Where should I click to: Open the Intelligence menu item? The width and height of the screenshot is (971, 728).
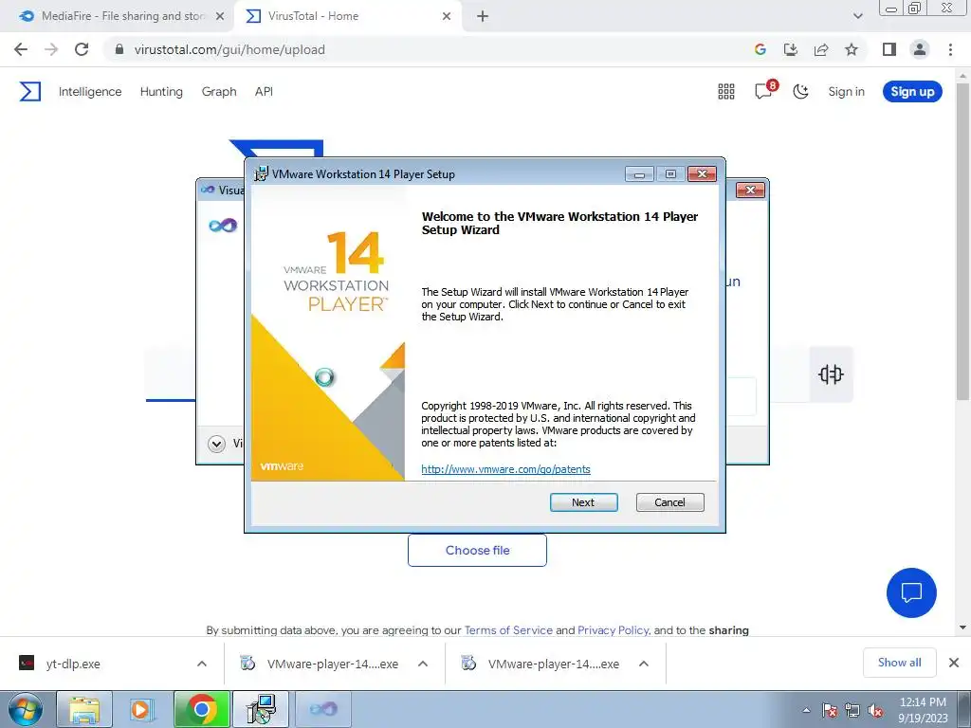click(90, 92)
